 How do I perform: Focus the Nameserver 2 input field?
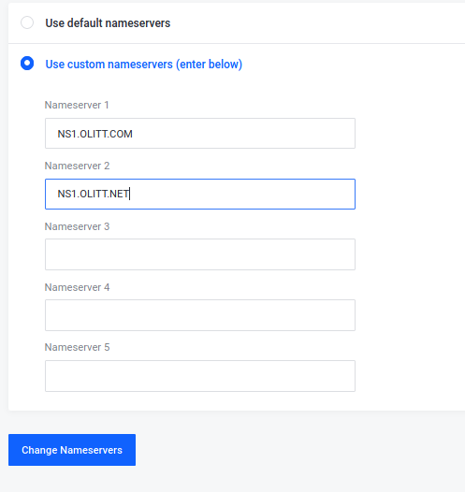[x=200, y=194]
